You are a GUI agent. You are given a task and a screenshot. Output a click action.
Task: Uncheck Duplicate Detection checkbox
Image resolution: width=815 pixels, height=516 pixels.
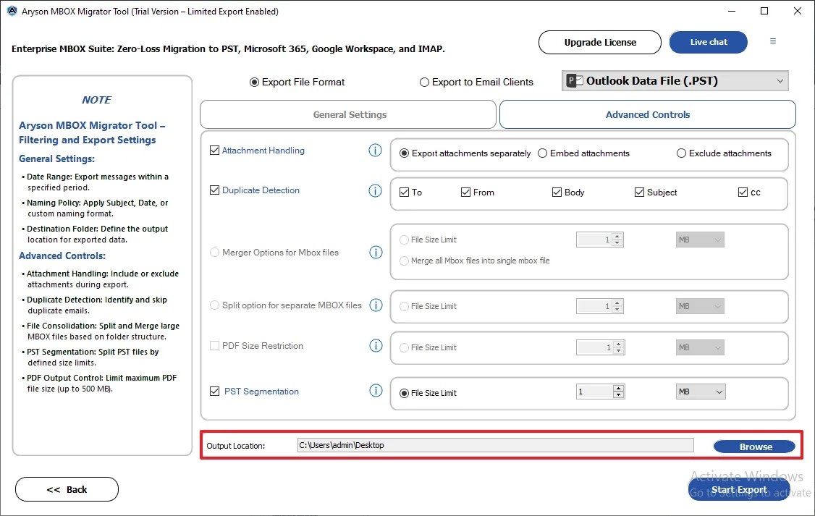click(215, 190)
